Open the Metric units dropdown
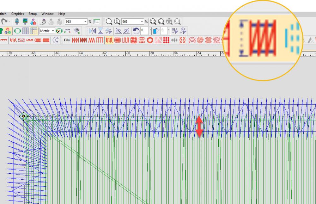The height and width of the screenshot is (204, 316). (x=53, y=31)
